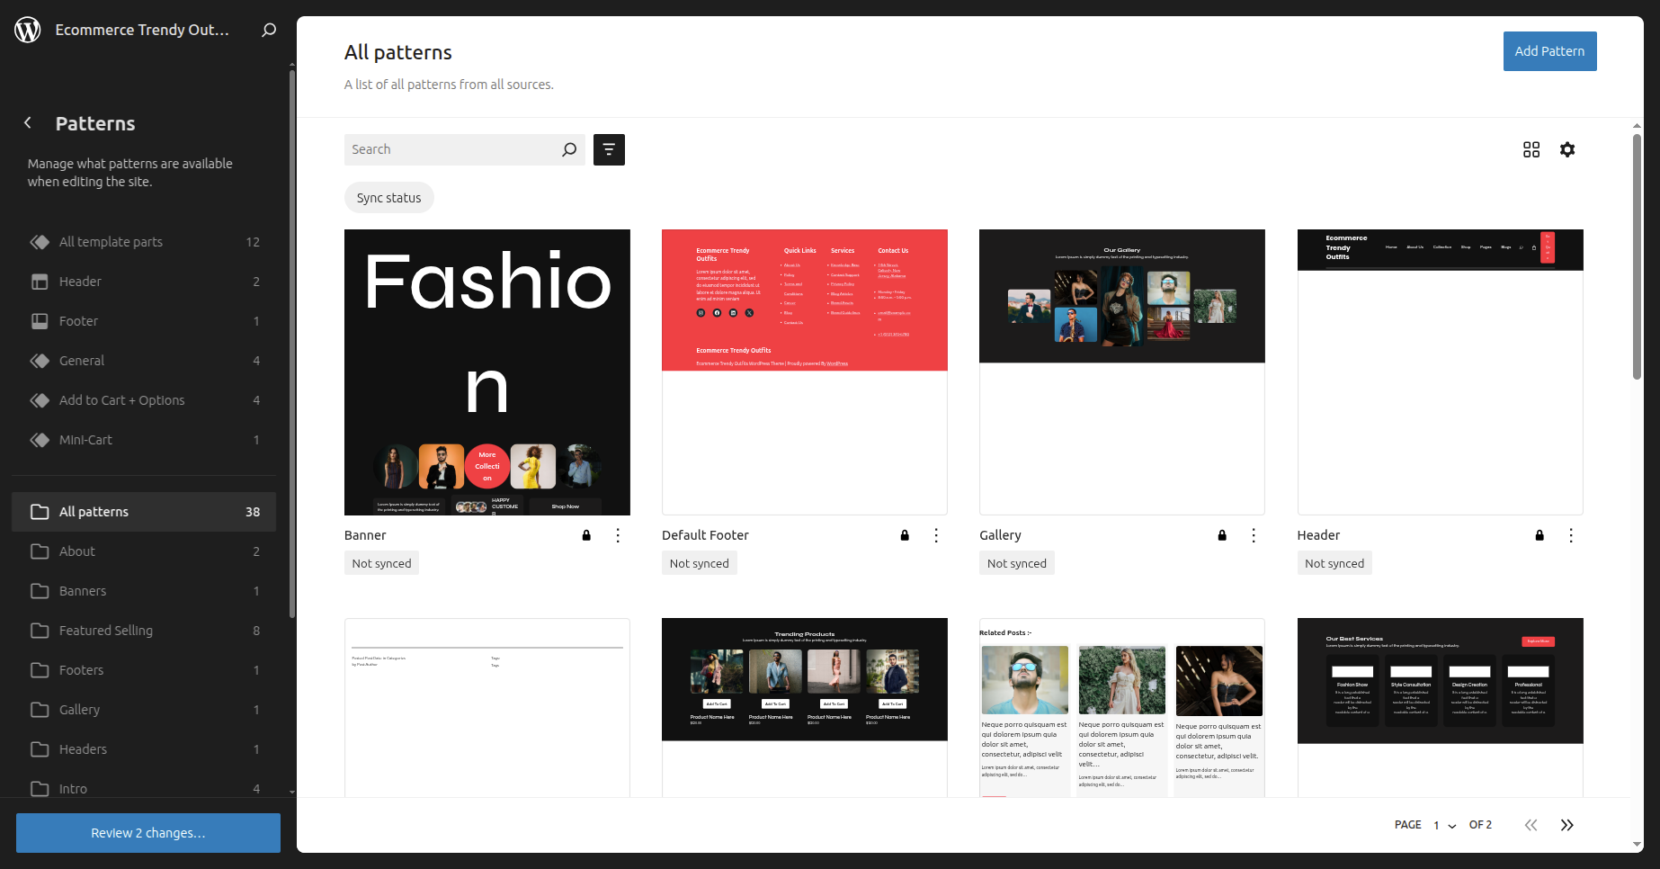
Task: Open view options gear icon
Action: tap(1567, 149)
